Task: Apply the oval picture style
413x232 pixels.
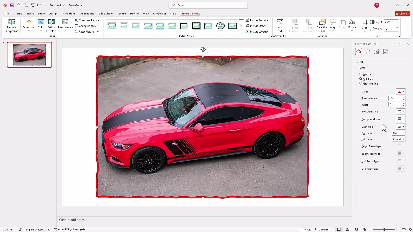Action: point(220,26)
